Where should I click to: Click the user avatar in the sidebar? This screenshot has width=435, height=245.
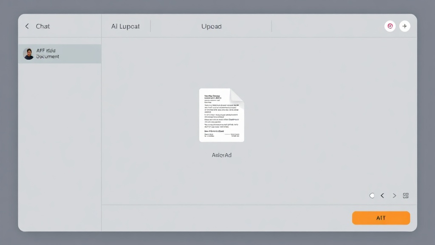[28, 54]
